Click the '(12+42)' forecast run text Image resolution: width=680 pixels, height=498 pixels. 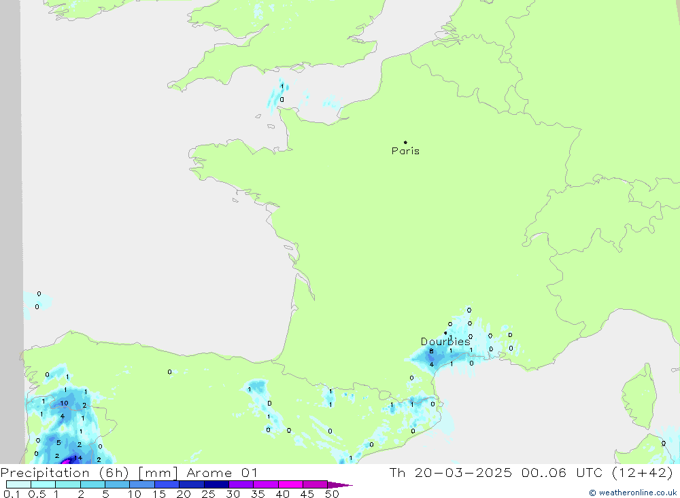643,472
